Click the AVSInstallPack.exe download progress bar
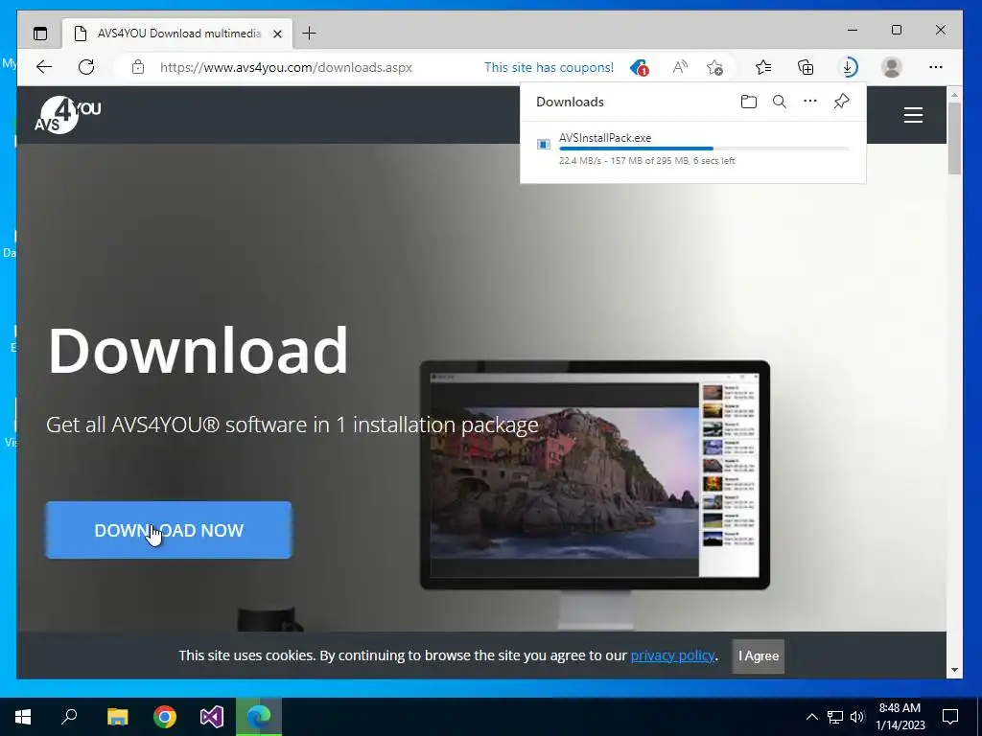This screenshot has height=736, width=982. 704,149
